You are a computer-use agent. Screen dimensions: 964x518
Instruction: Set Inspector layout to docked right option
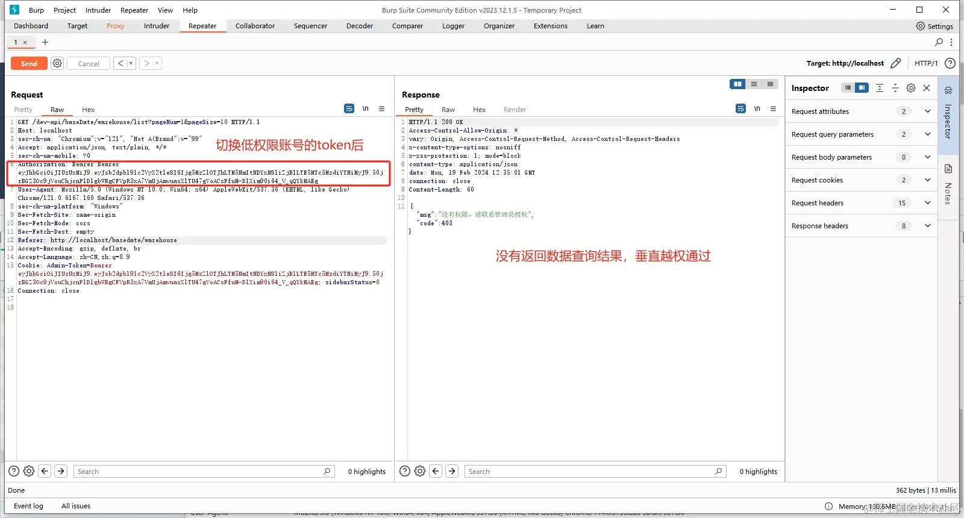[862, 88]
